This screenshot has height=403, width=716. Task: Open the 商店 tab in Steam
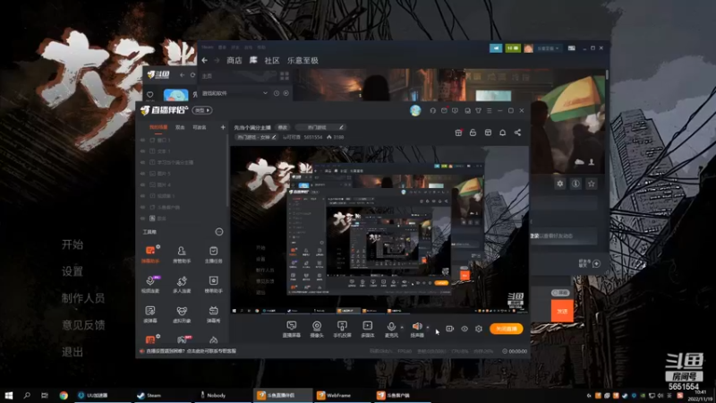234,60
